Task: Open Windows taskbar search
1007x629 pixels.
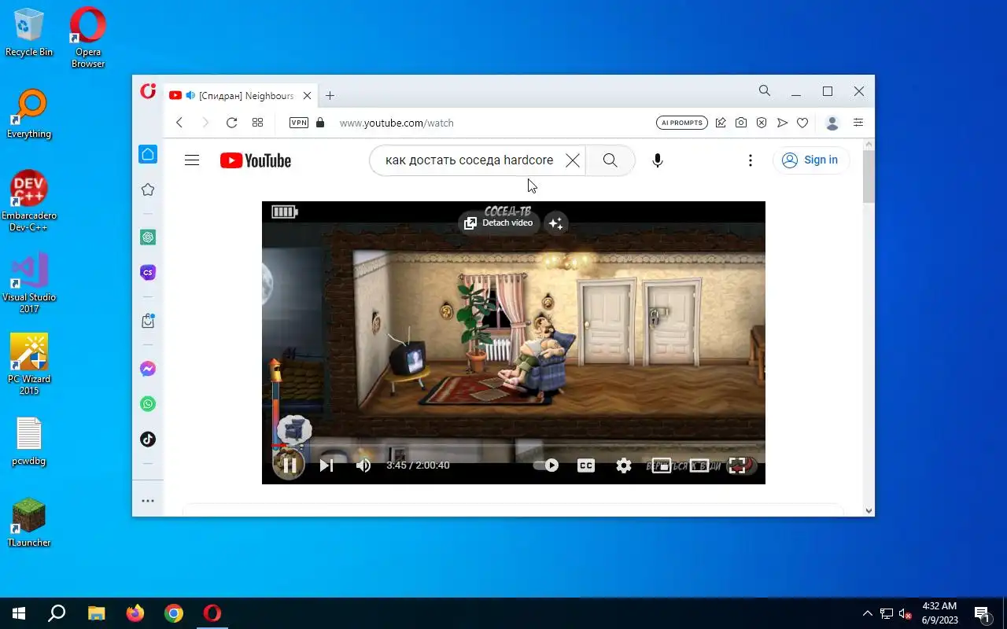Action: tap(57, 613)
